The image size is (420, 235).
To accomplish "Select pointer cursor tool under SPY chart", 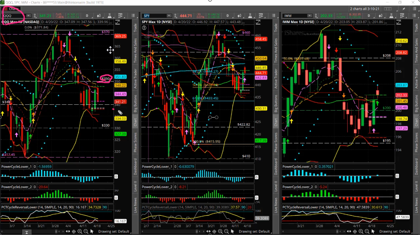I will coord(232,231).
